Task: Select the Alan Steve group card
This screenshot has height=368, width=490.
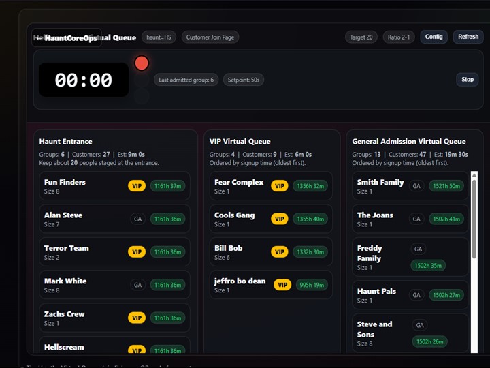Action: [x=115, y=219]
